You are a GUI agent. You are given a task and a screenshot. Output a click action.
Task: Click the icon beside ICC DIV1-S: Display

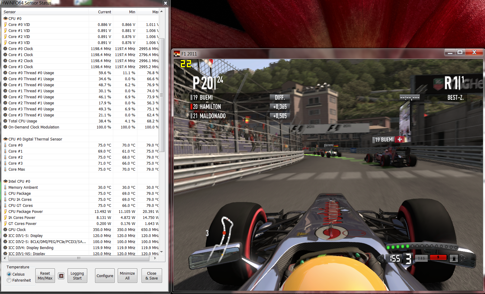pyautogui.click(x=5, y=236)
